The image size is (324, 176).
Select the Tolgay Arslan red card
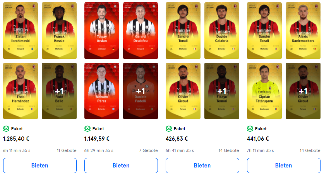(x=102, y=31)
